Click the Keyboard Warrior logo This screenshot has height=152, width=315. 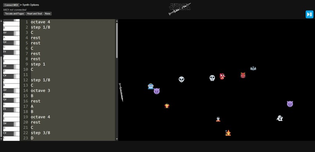[x=180, y=9]
